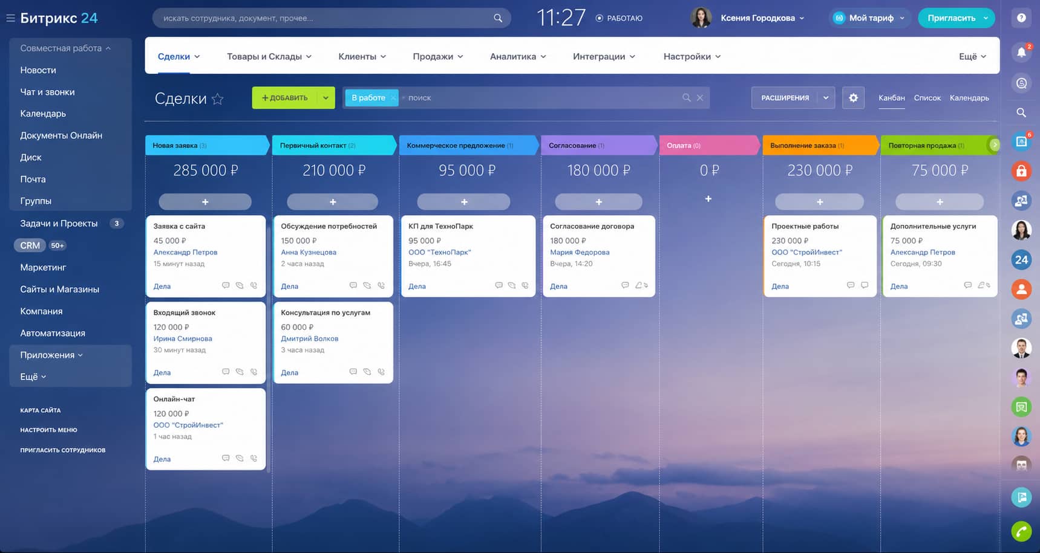Open 'Дела' link on 'КП для ТехноПарк' card

[417, 286]
